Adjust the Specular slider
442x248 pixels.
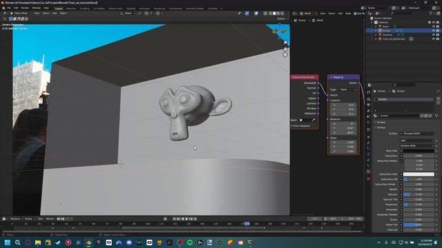[x=419, y=194]
